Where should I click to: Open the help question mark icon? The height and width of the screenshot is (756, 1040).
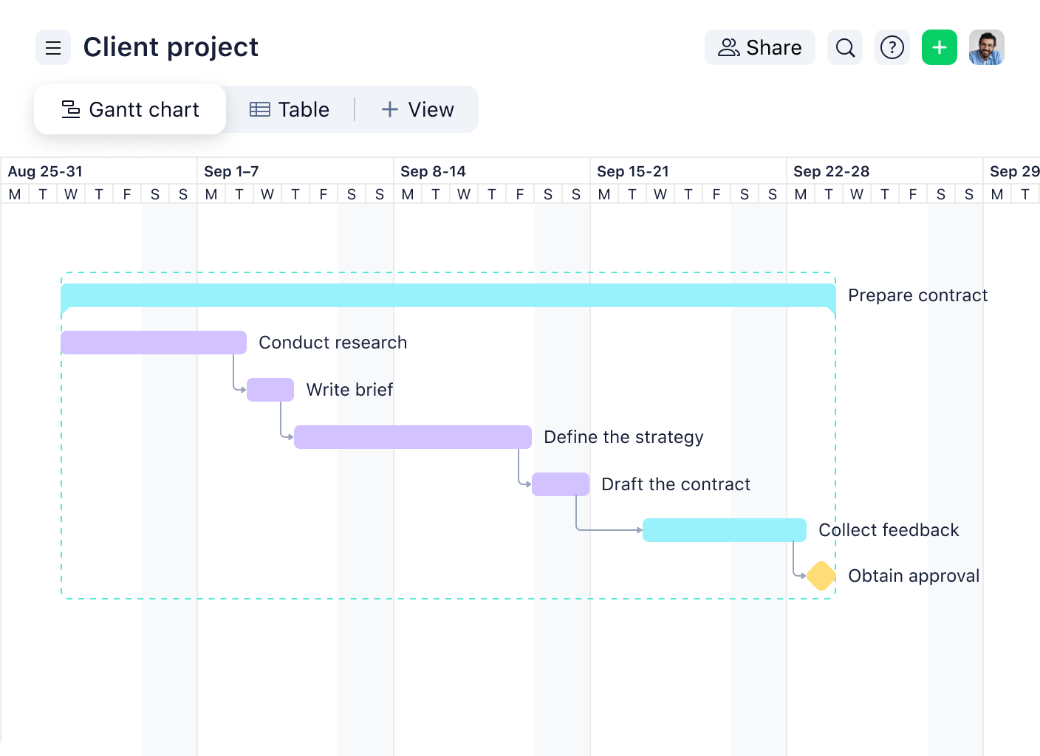coord(892,47)
